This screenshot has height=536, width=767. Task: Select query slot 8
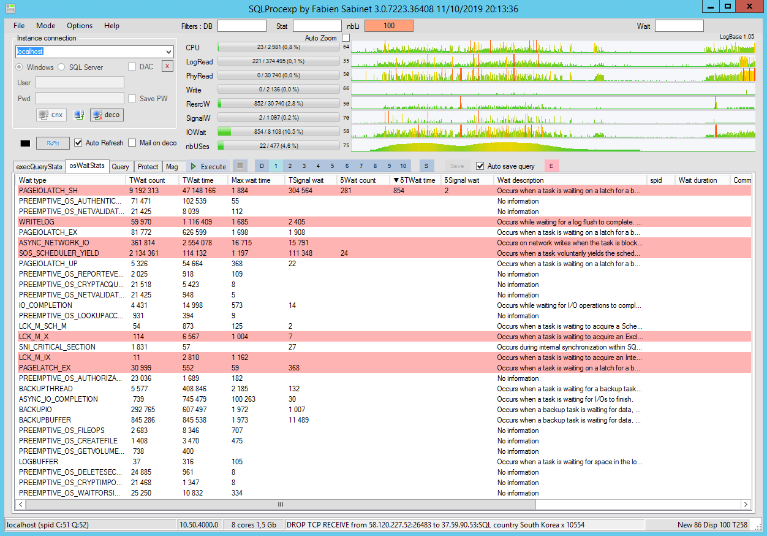click(x=374, y=166)
